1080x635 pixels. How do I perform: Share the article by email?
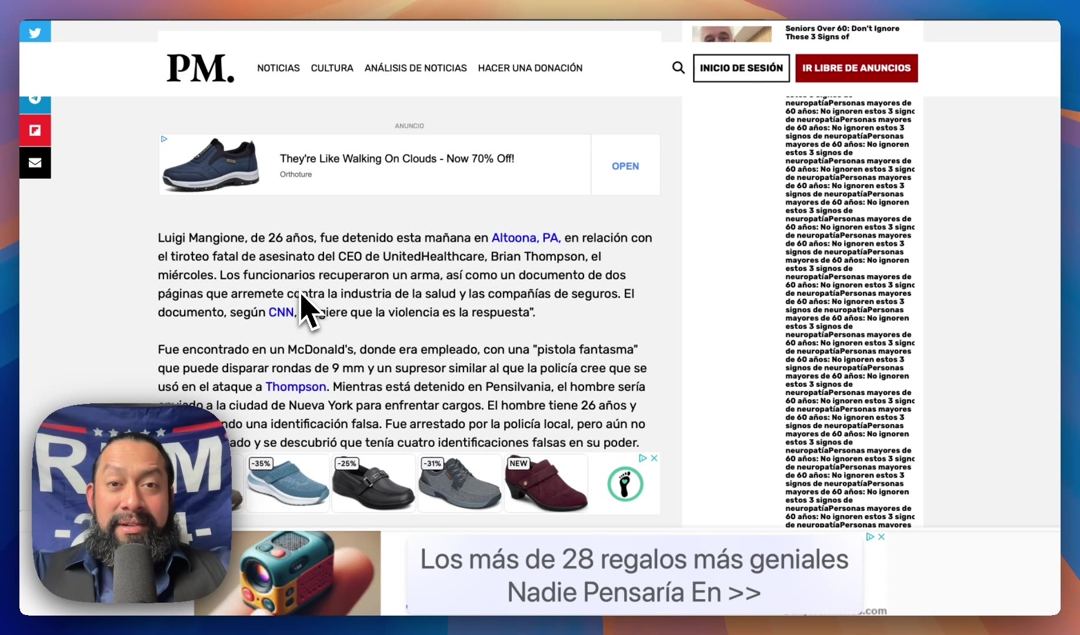[x=35, y=162]
